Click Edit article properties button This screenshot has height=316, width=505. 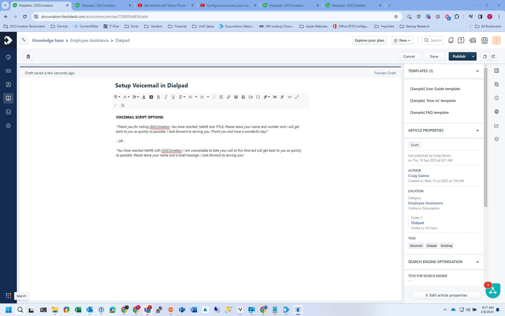tap(446, 295)
